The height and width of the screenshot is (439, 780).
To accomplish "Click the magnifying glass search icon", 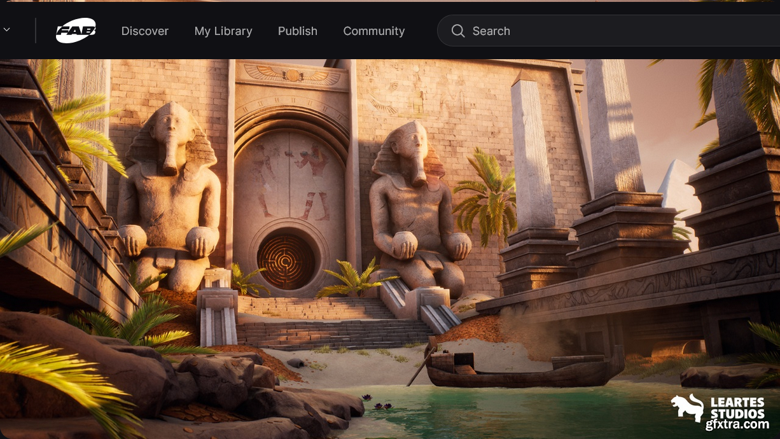I will pyautogui.click(x=458, y=31).
